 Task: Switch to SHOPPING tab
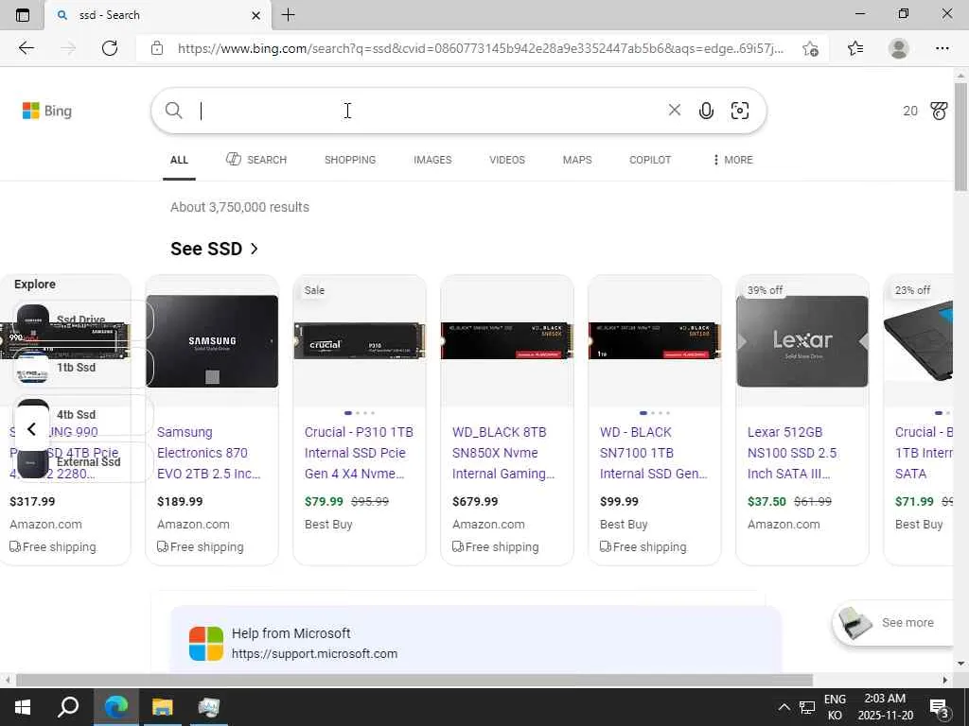point(350,160)
